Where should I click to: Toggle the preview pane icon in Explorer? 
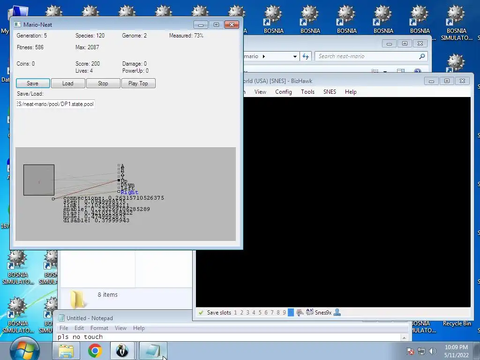point(401,71)
